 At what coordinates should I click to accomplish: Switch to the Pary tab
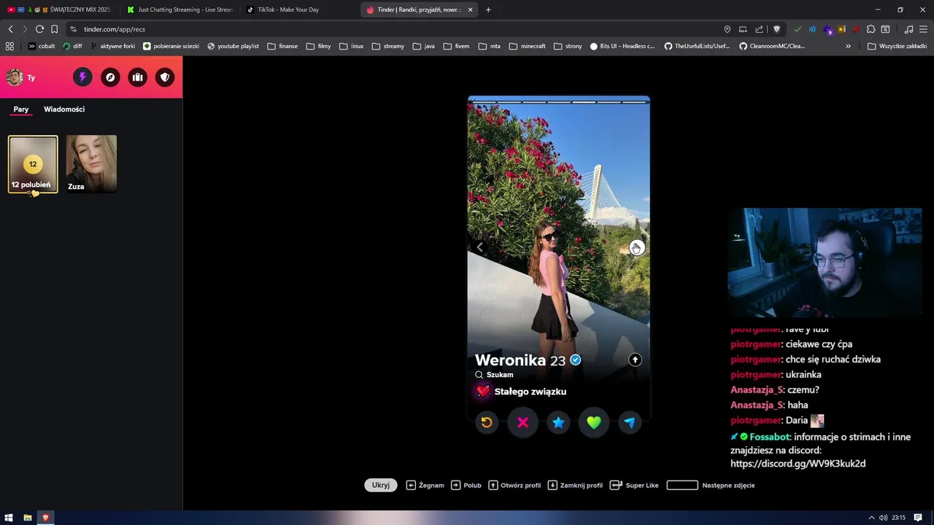pos(21,109)
